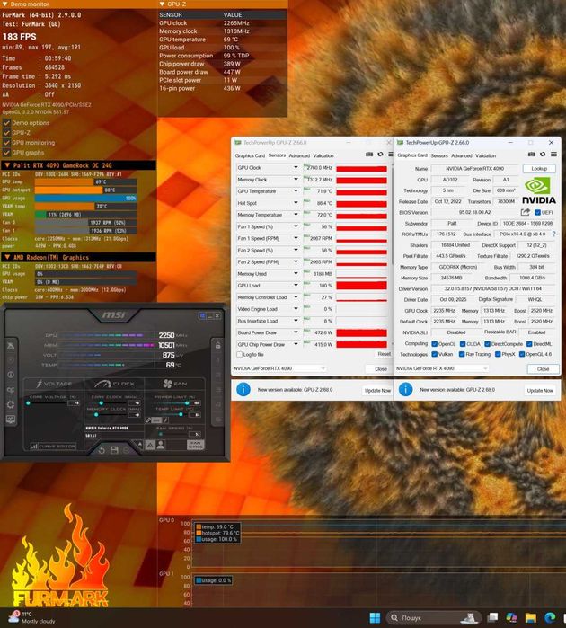
Task: Click the refresh icon in GPU-Z Sensors window
Action: pos(381,155)
